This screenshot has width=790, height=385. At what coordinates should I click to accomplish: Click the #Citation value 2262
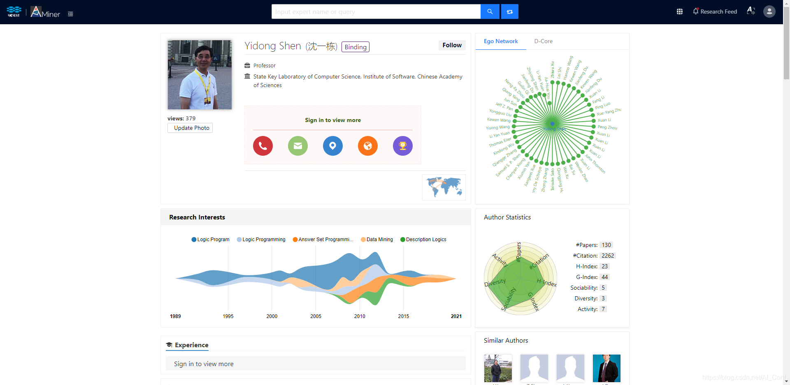pyautogui.click(x=607, y=256)
